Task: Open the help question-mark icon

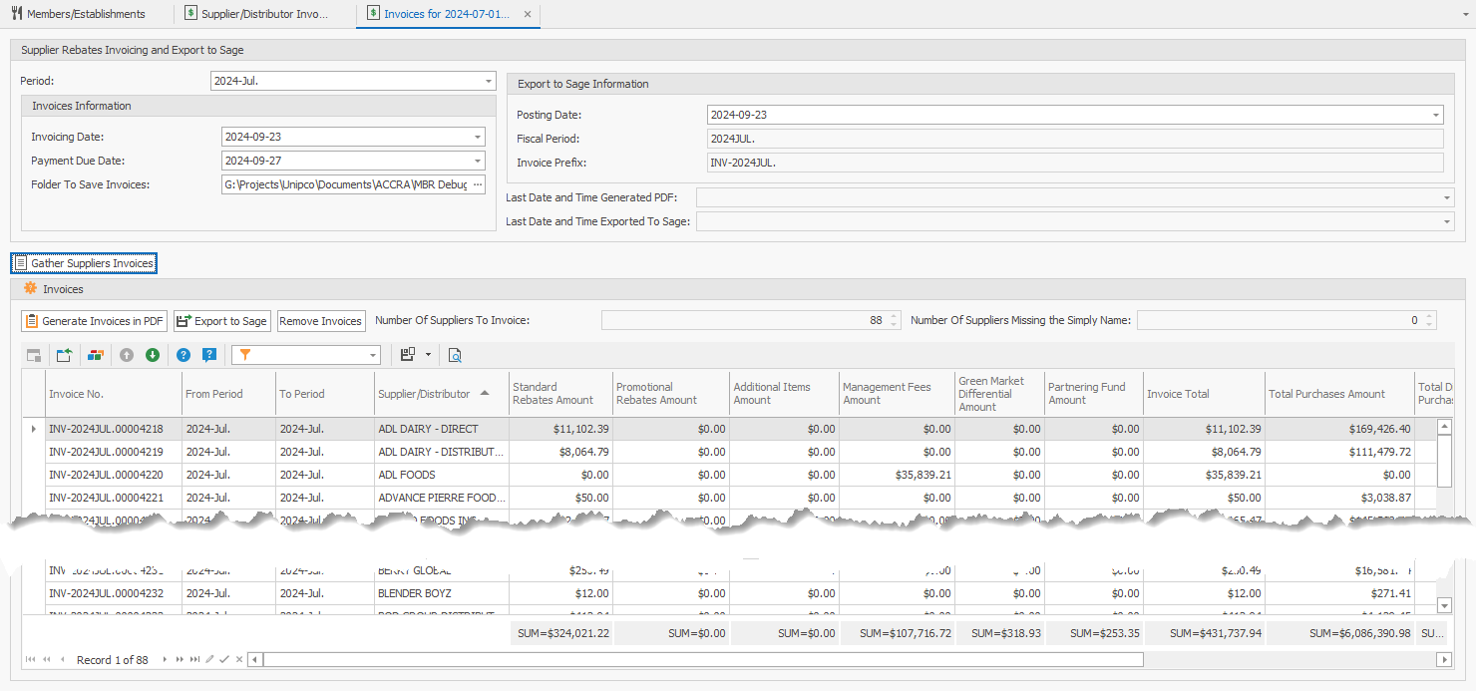Action: tap(182, 355)
